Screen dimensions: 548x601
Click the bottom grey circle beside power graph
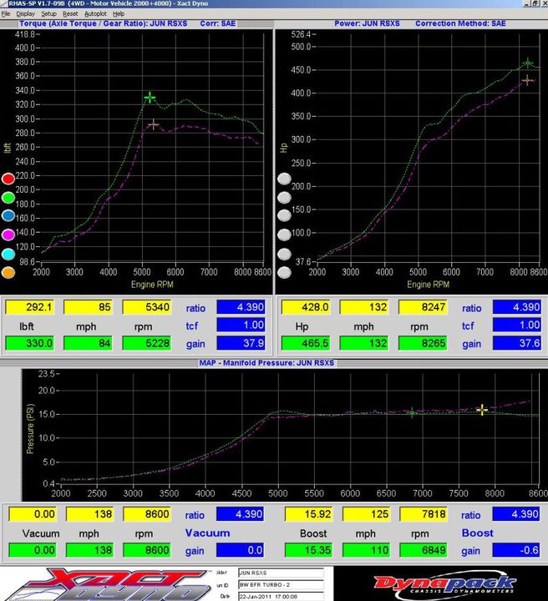pos(285,272)
